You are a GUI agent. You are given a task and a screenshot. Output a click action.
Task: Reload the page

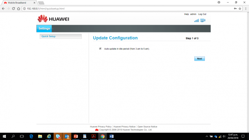point(14,9)
